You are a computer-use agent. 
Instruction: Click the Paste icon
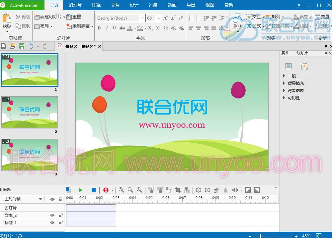tap(7, 19)
